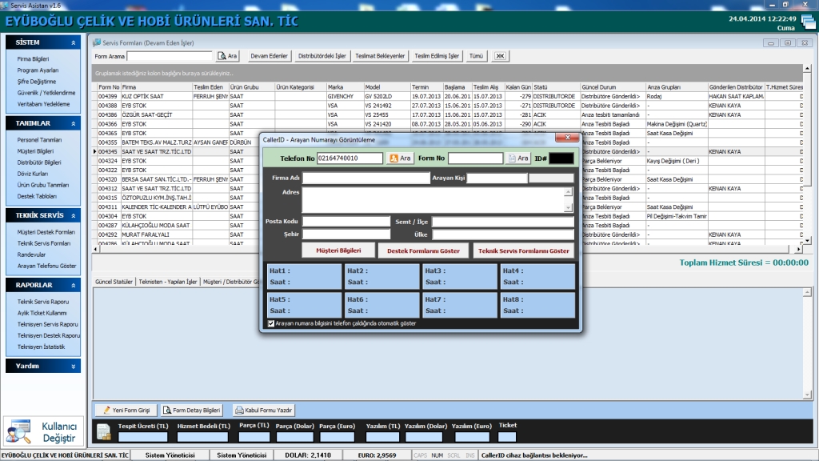Create a new form with Yeni Form Girişi
The width and height of the screenshot is (819, 461).
point(126,411)
